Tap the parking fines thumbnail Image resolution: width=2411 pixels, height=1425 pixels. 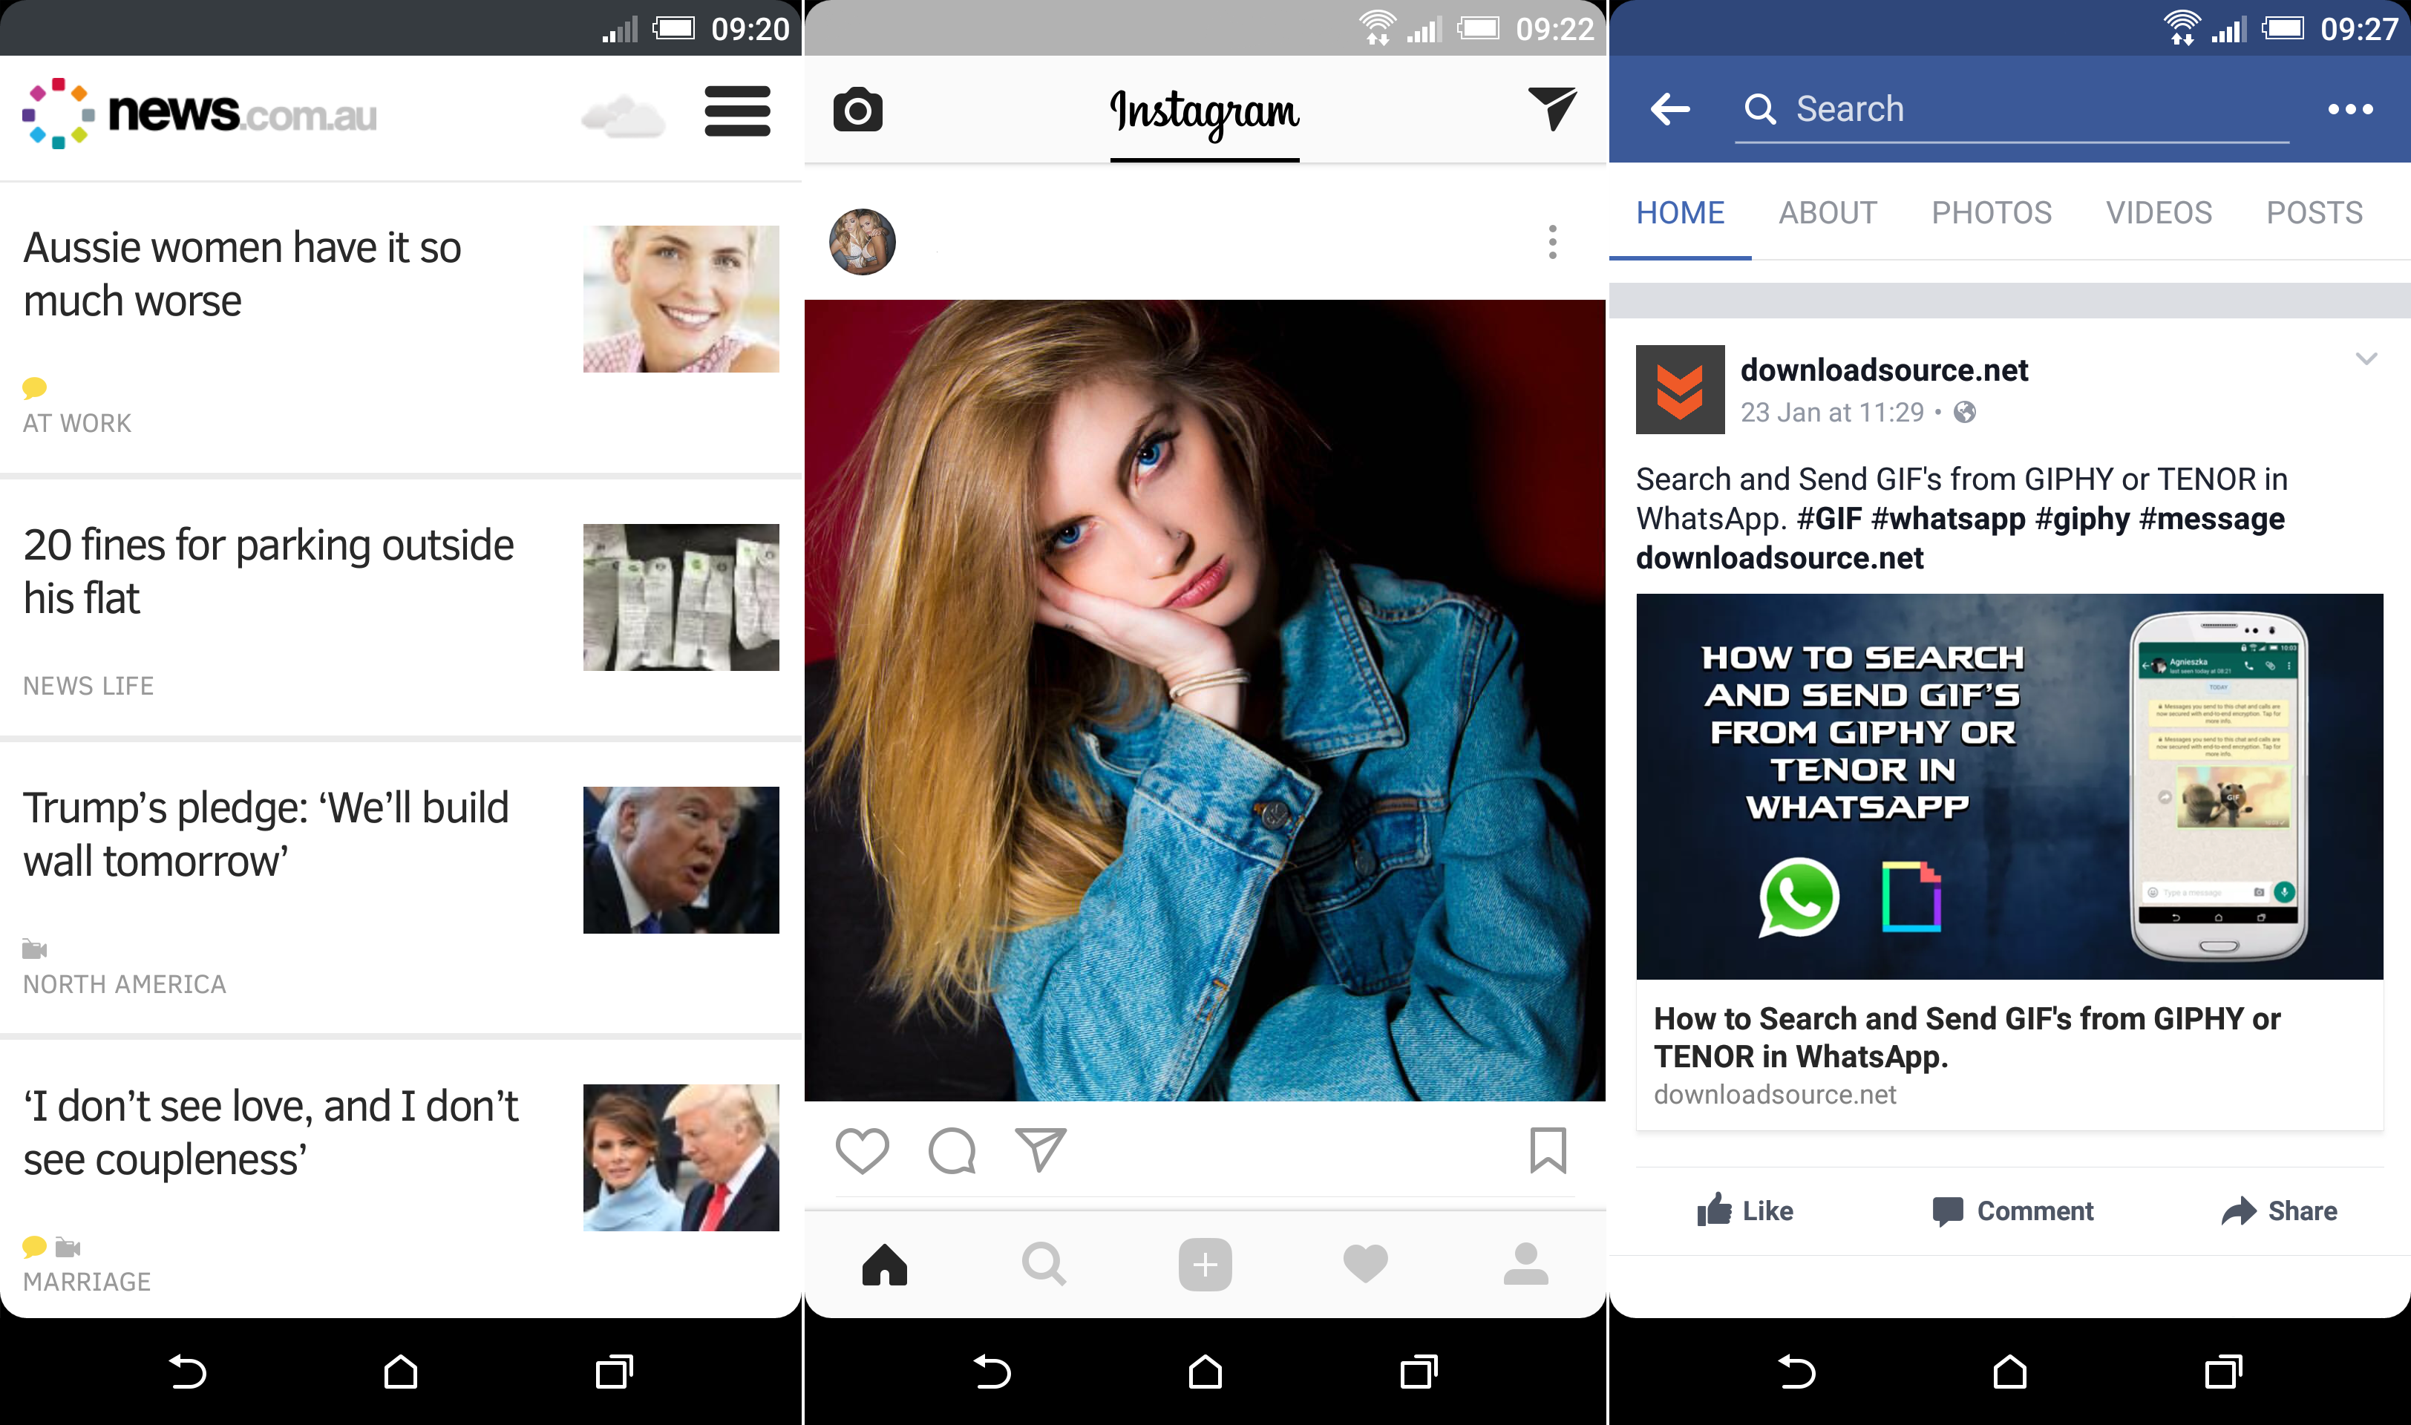pos(681,596)
